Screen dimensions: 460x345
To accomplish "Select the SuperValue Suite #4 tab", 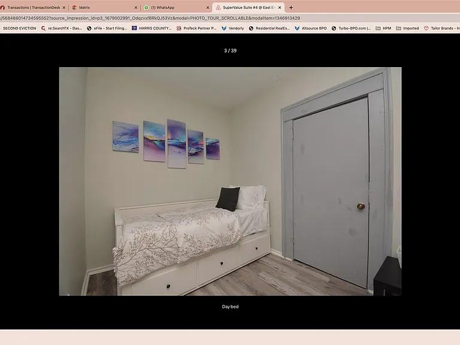I will pos(249,7).
